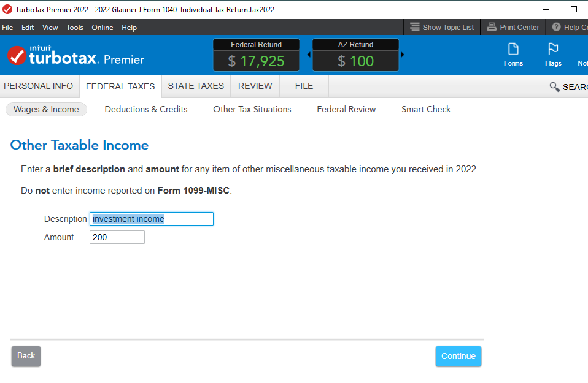
Task: Open the Forms view icon
Action: pyautogui.click(x=513, y=55)
